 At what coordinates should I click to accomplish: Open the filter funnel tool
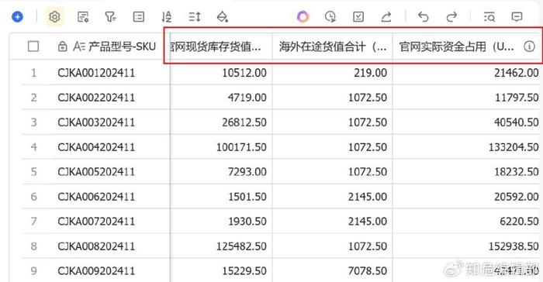coord(110,16)
